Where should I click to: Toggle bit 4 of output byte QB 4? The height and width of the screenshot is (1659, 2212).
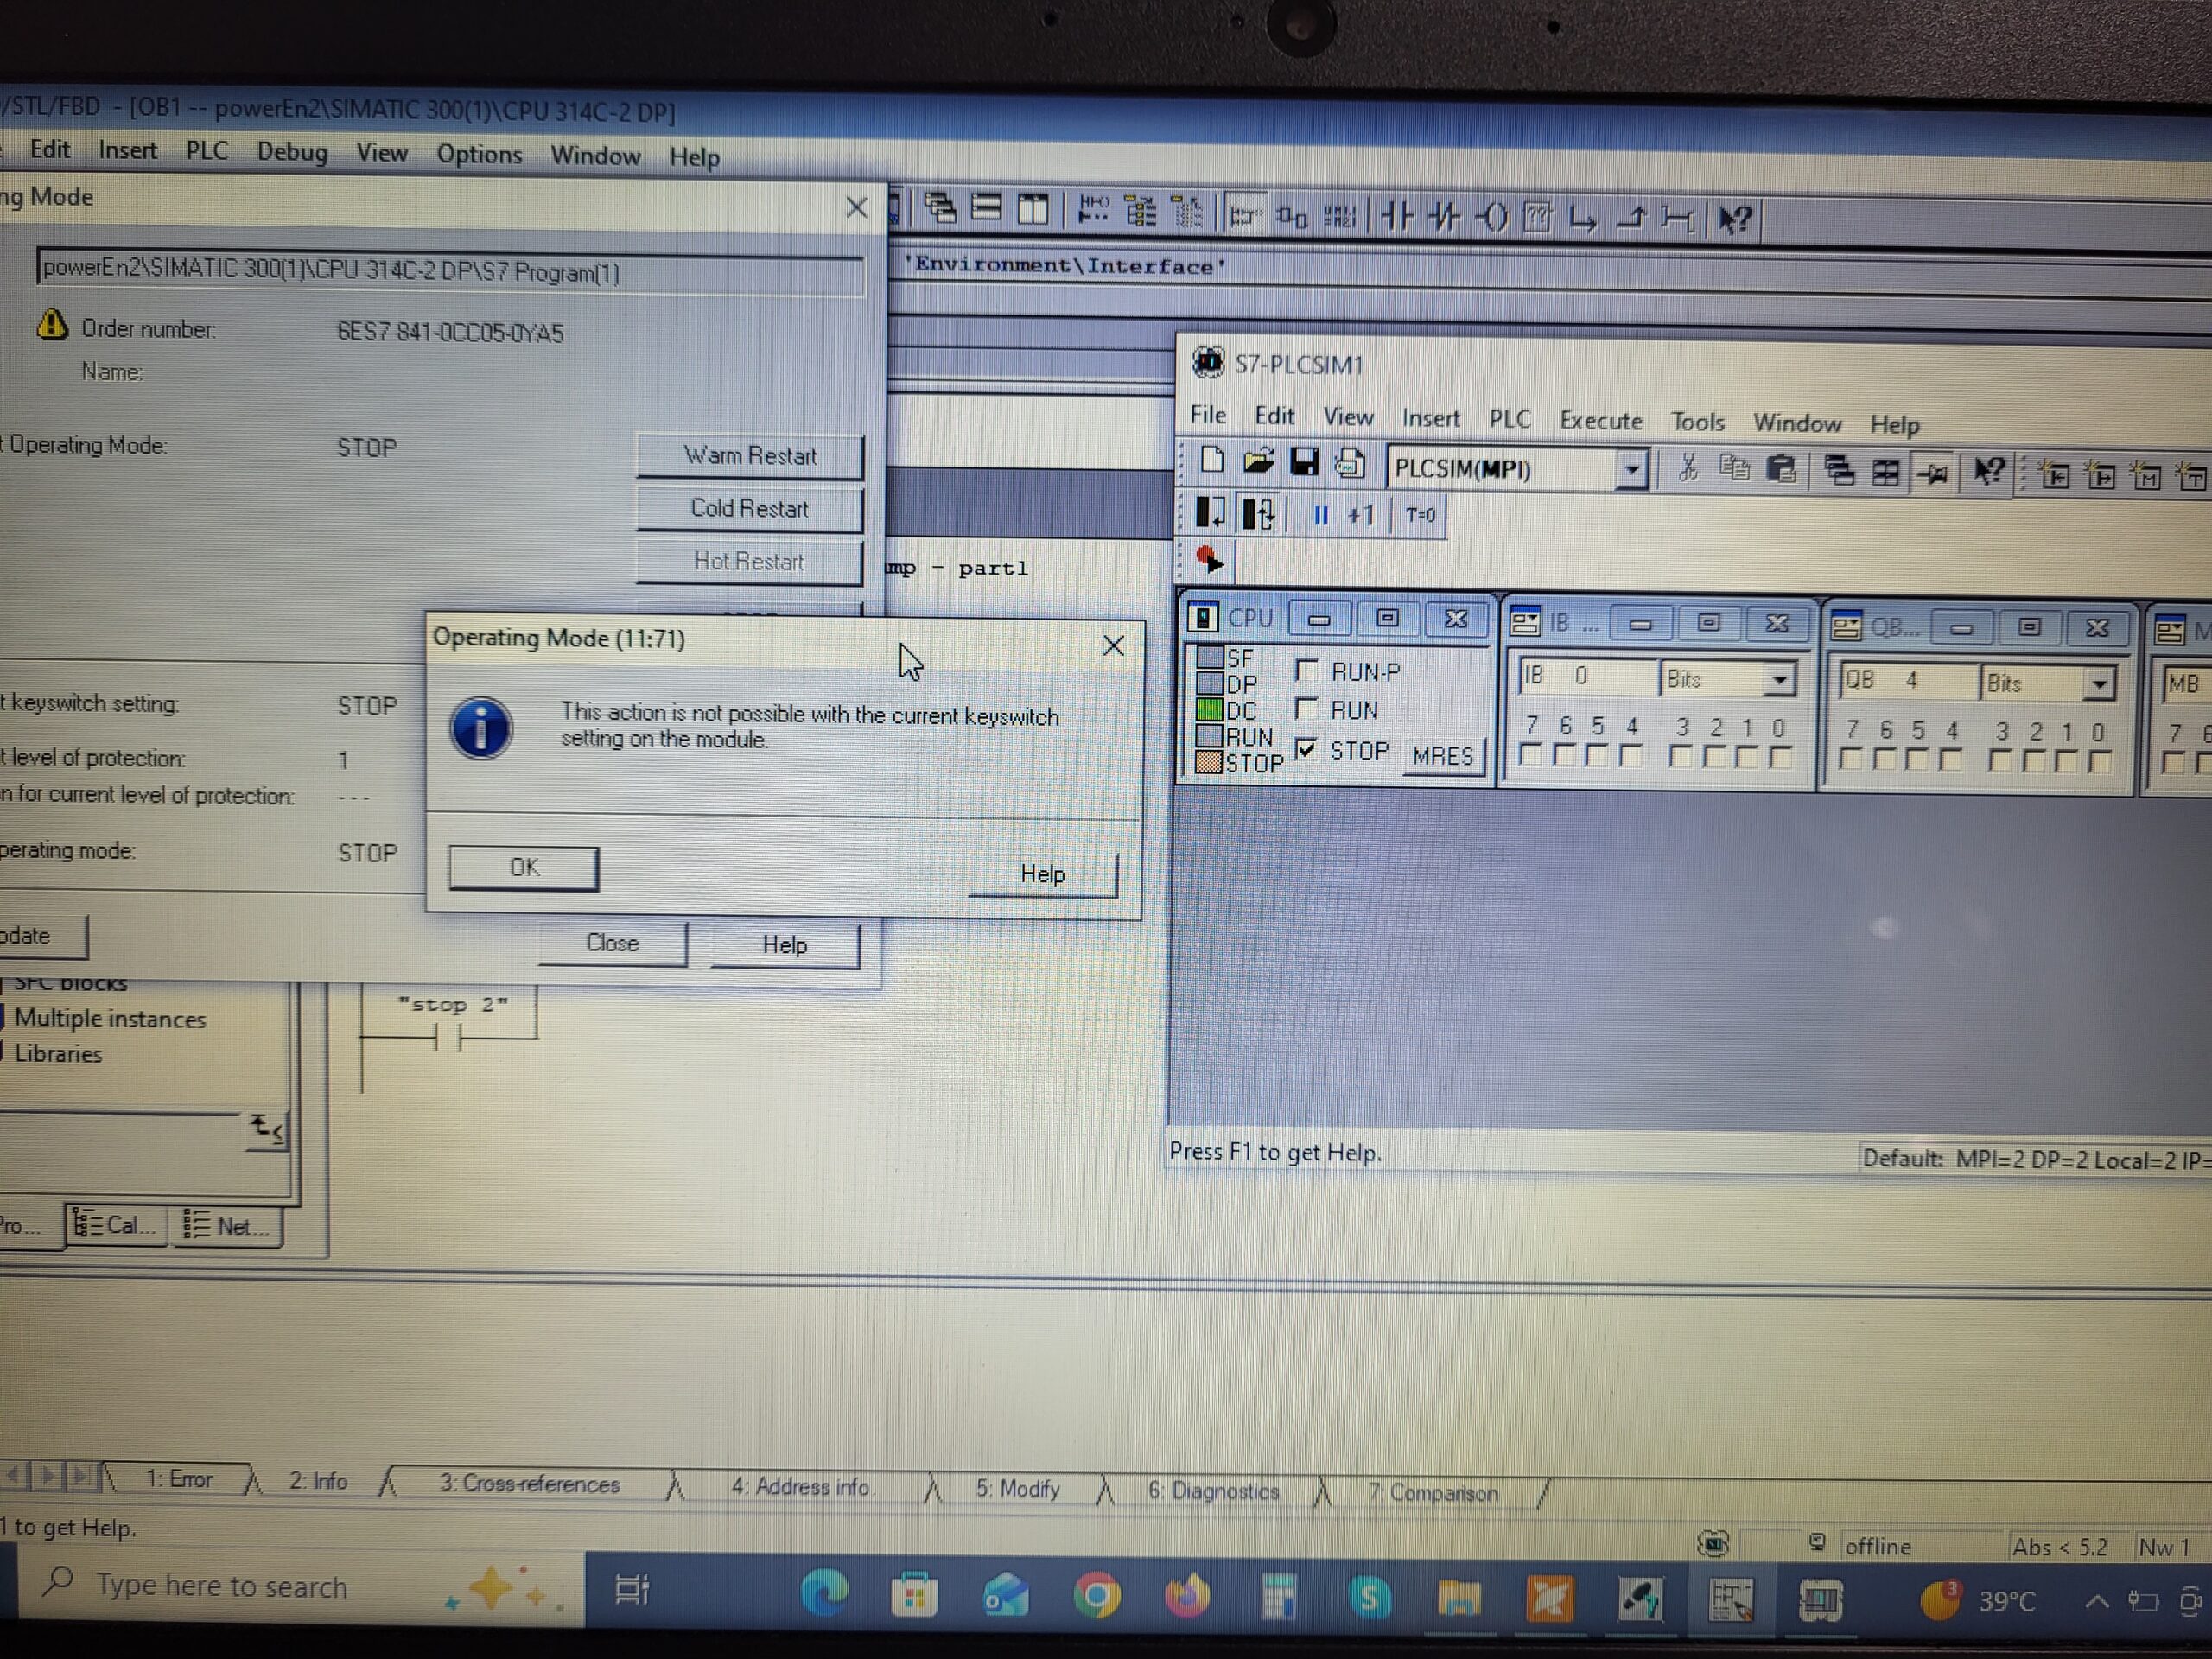tap(1950, 761)
